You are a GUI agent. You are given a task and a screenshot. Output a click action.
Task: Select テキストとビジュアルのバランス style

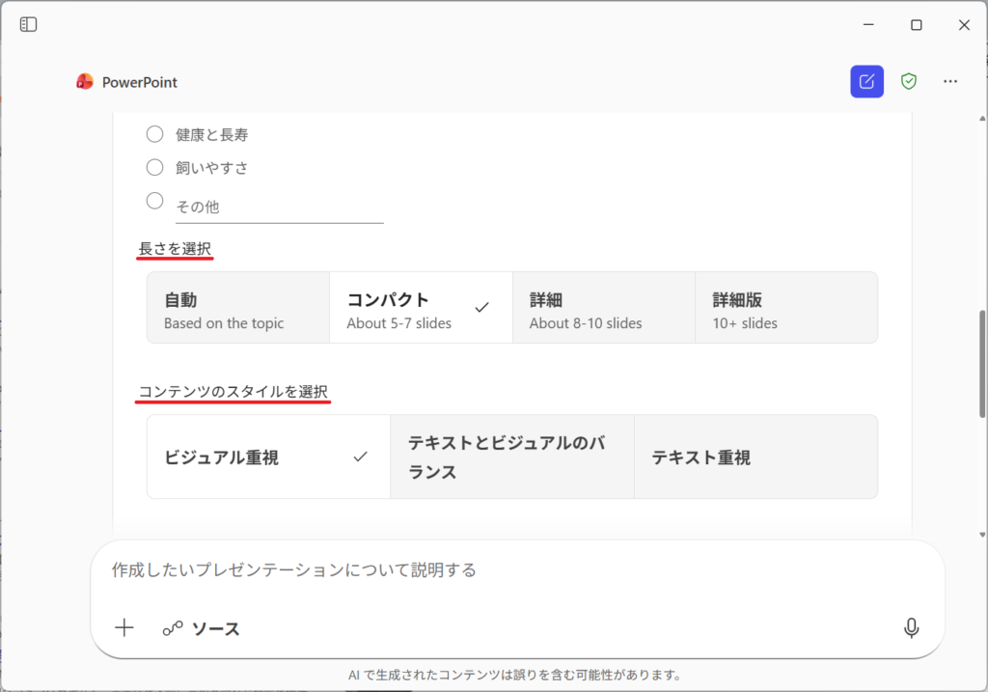tap(511, 457)
